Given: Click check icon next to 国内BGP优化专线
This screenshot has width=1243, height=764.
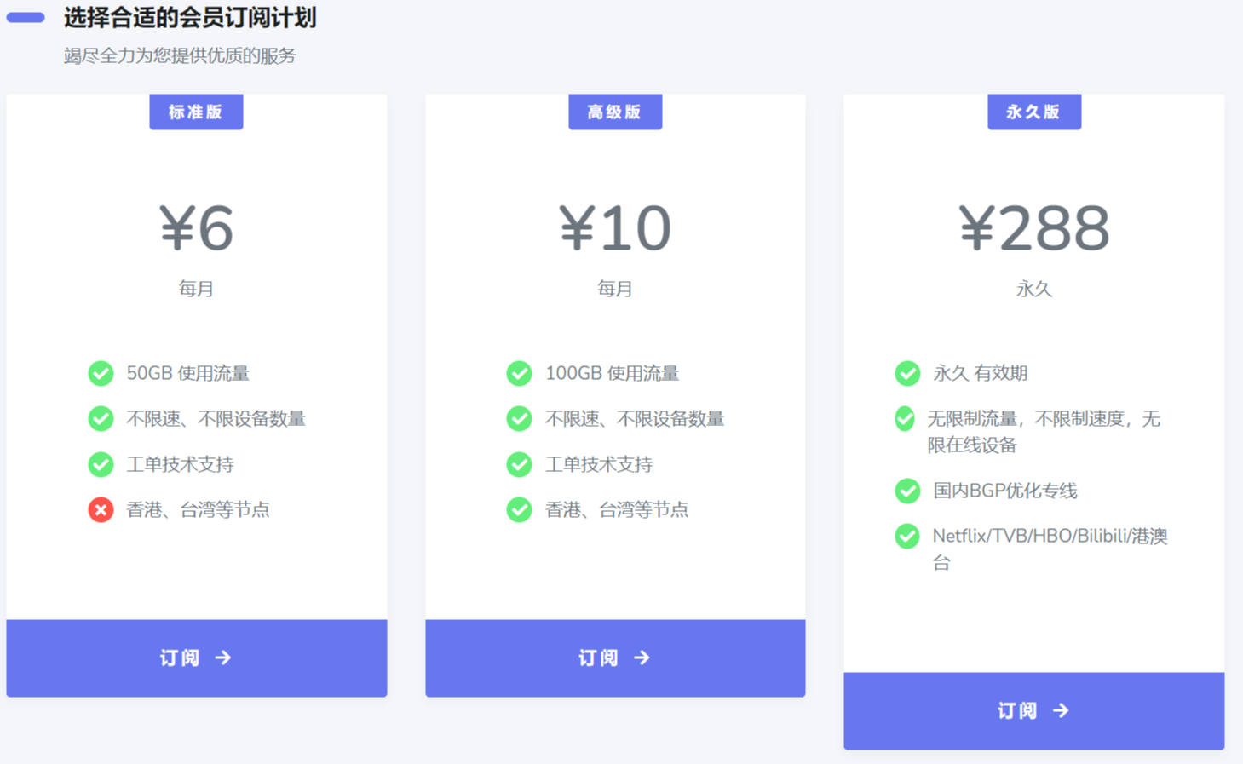Looking at the screenshot, I should 907,491.
